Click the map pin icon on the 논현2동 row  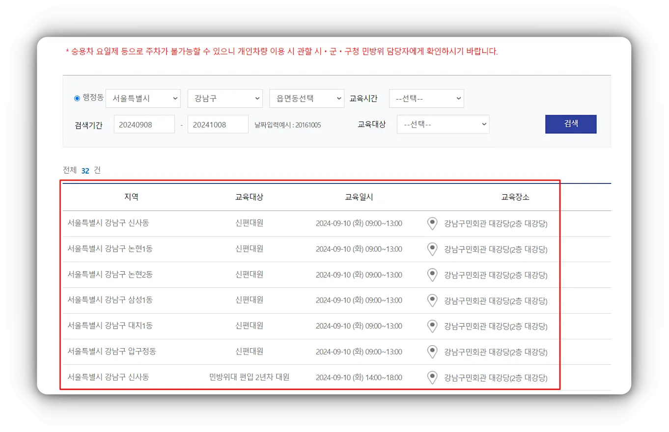tap(432, 275)
